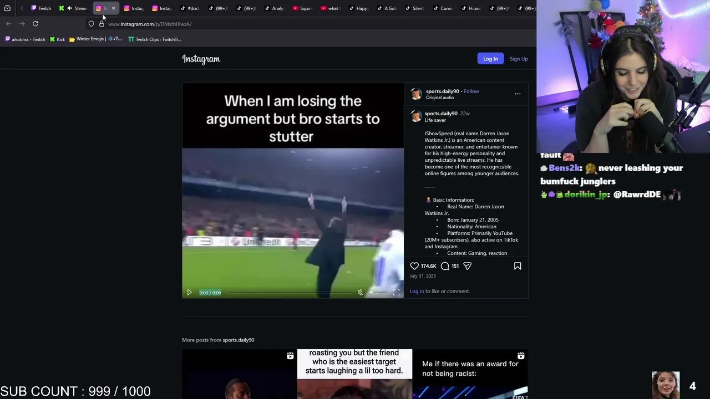
Task: Click the sports.daily90 avatar in the header
Action: 416,94
